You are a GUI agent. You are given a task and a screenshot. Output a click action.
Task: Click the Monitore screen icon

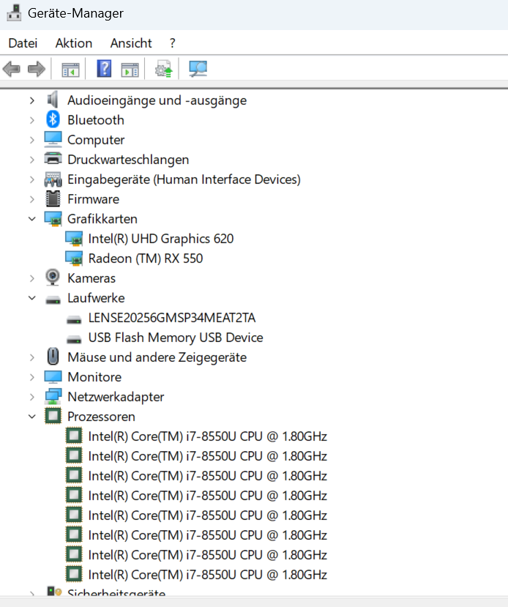point(53,376)
